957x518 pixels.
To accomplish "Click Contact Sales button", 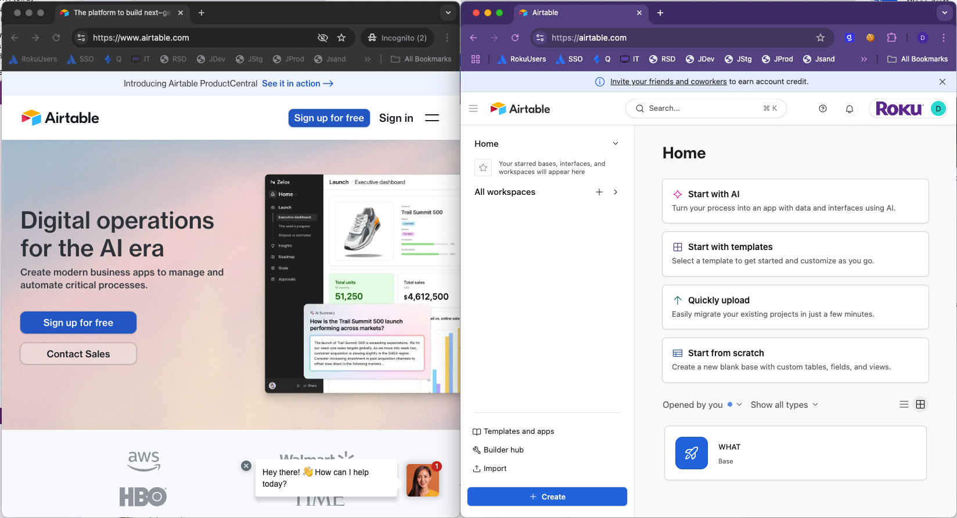I will point(78,354).
